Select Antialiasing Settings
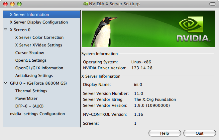 click(34, 76)
